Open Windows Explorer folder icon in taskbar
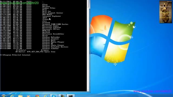 20,96
